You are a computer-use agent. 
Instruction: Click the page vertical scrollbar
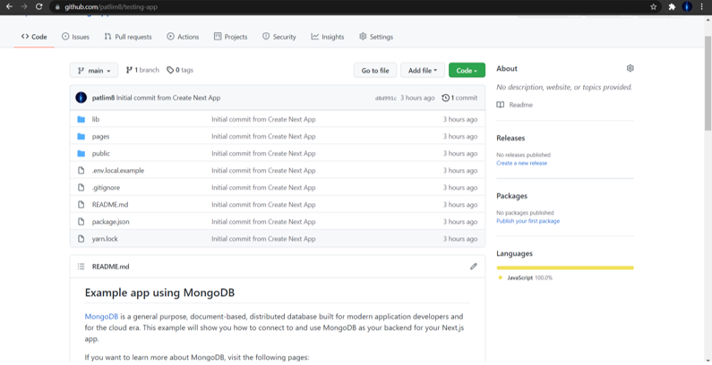click(x=708, y=81)
